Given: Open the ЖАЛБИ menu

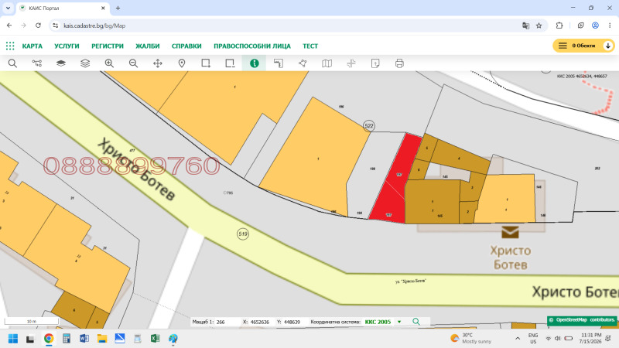Looking at the screenshot, I should [148, 46].
